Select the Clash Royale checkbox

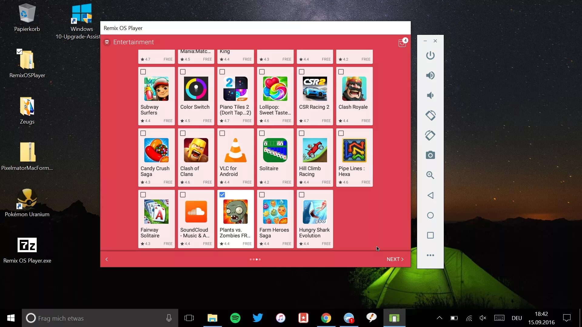tap(341, 72)
